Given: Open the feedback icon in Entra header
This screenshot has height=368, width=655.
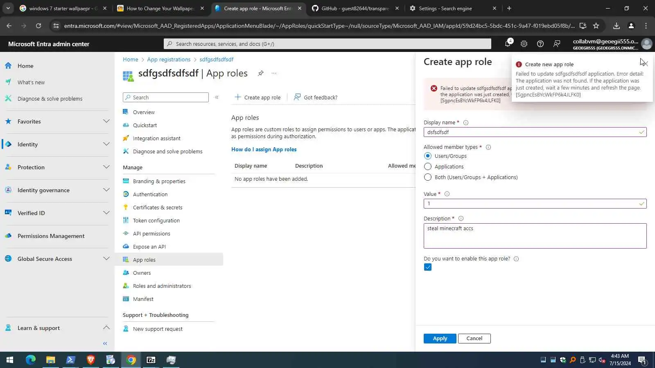Looking at the screenshot, I should pyautogui.click(x=557, y=44).
